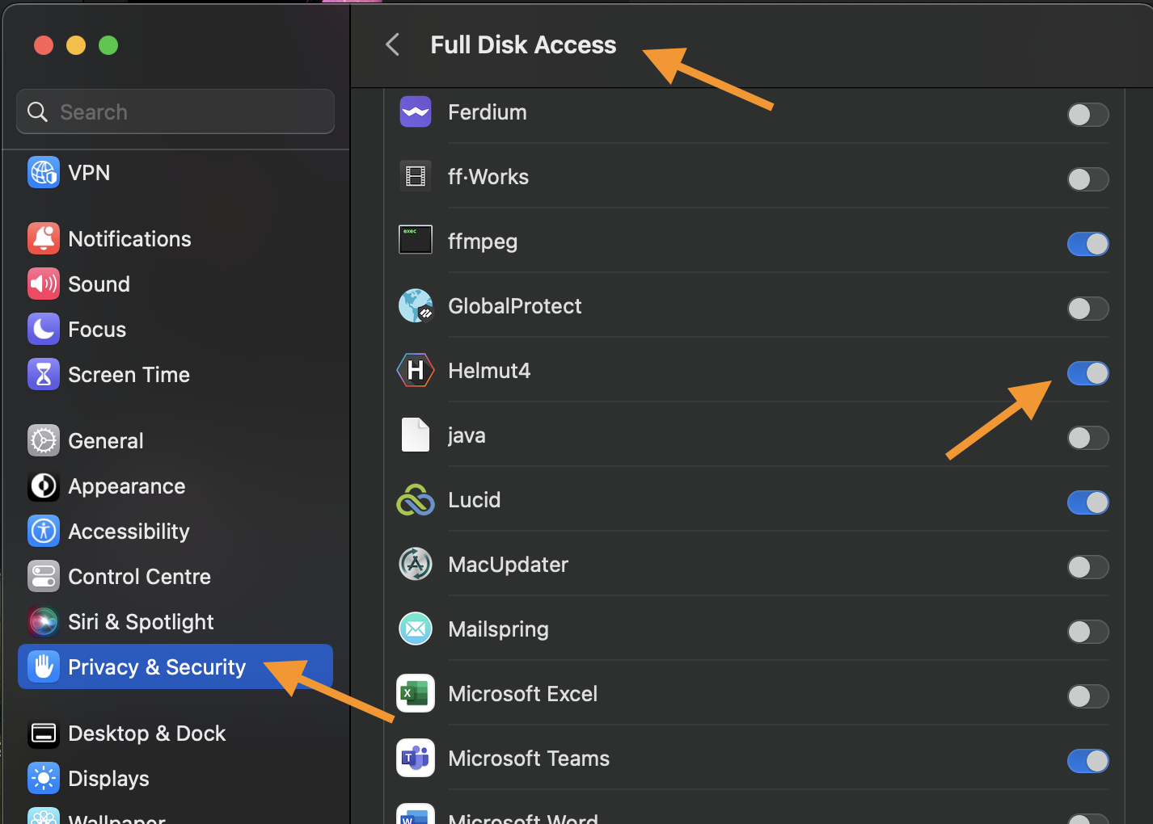Click the Ferdium app icon
Image resolution: width=1153 pixels, height=824 pixels.
click(416, 112)
